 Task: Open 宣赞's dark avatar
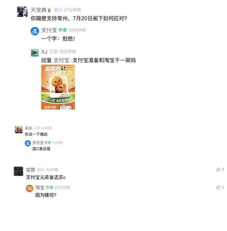pyautogui.click(x=18, y=171)
